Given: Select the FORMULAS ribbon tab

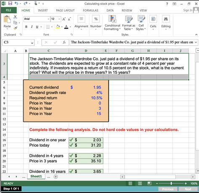Looking at the screenshot, I should click(91, 11).
